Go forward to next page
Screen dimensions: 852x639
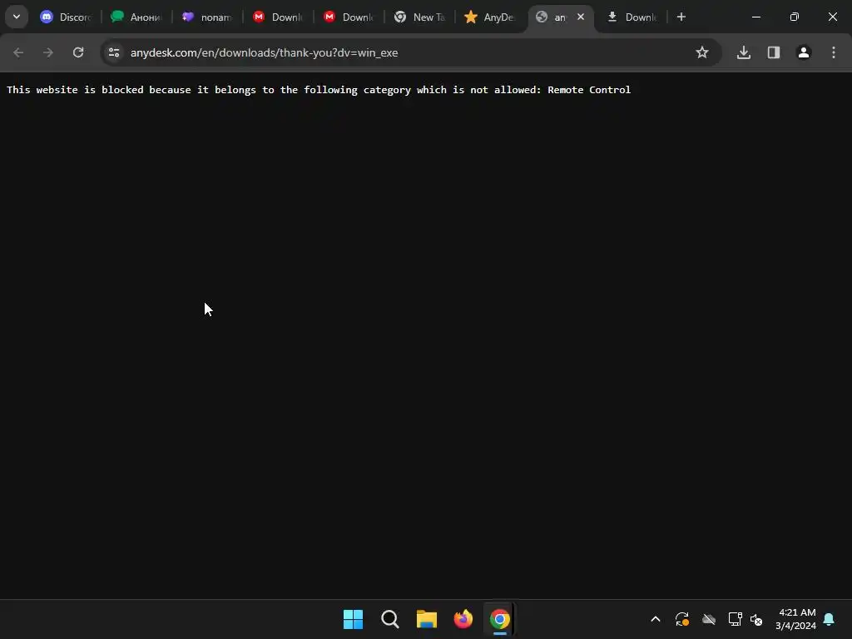click(48, 52)
